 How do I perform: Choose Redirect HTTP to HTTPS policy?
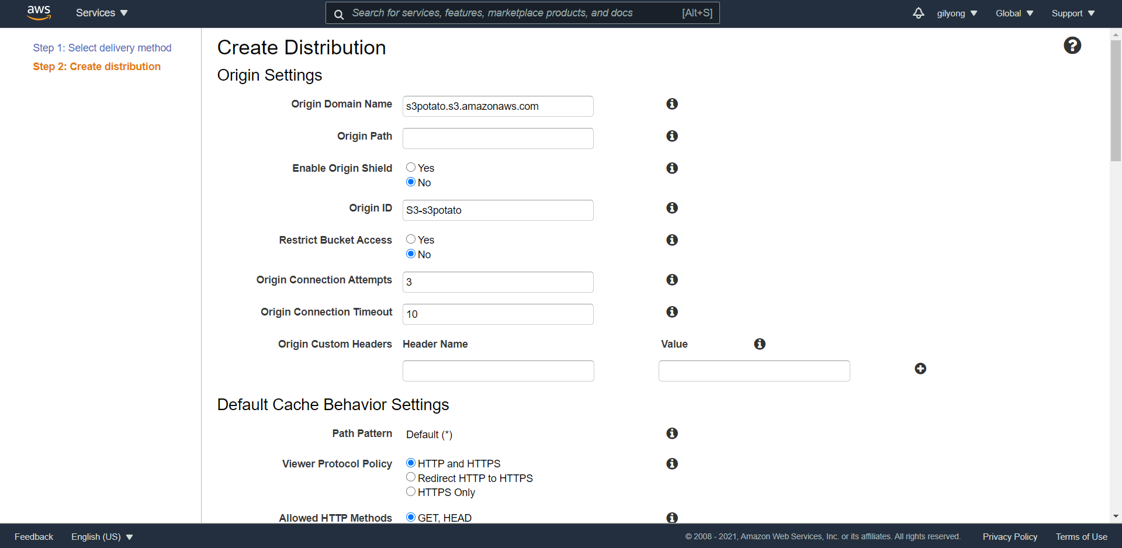411,477
